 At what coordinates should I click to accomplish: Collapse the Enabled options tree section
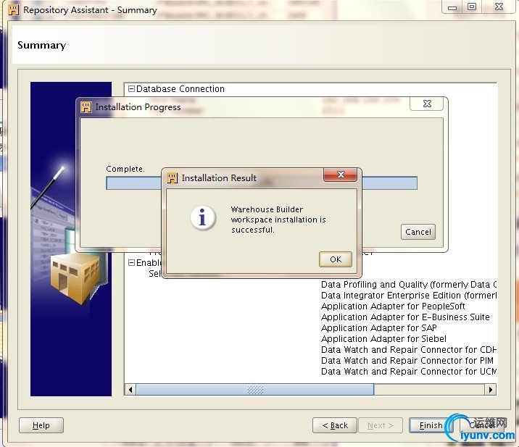tap(131, 263)
